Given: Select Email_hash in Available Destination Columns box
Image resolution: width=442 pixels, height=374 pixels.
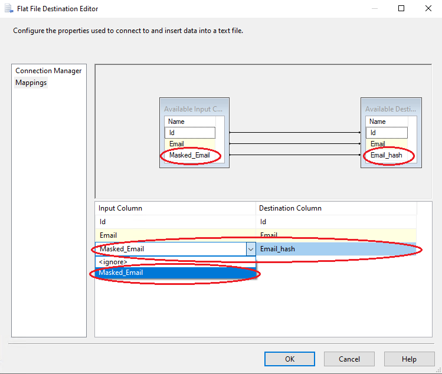Looking at the screenshot, I should coord(387,155).
